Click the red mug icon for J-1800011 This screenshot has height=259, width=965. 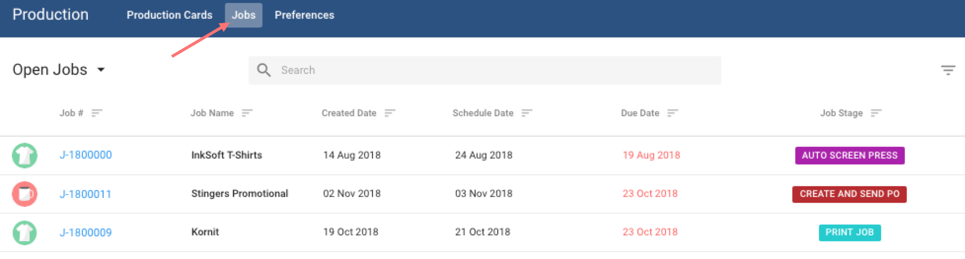pyautogui.click(x=25, y=194)
